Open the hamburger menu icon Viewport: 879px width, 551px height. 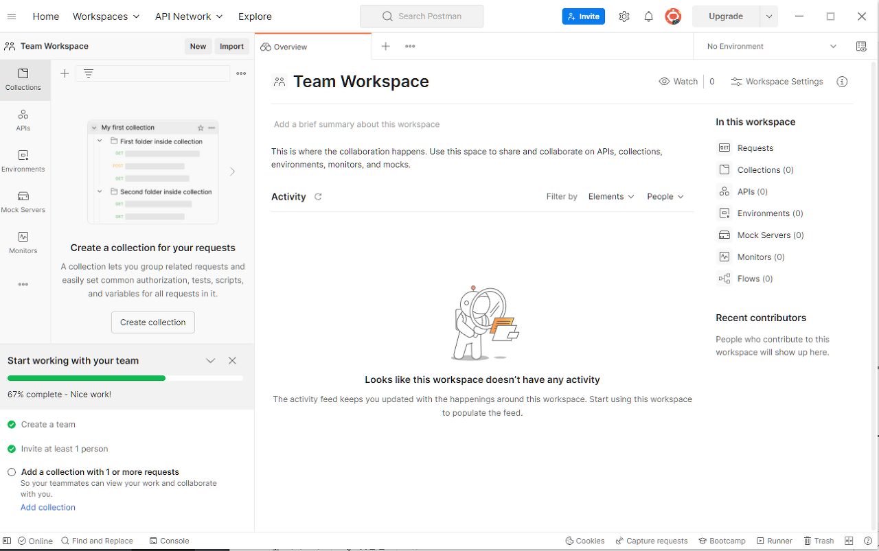12,16
